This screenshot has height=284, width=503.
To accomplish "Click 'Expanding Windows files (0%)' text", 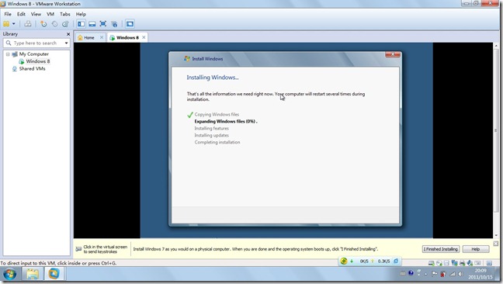I will pos(226,122).
